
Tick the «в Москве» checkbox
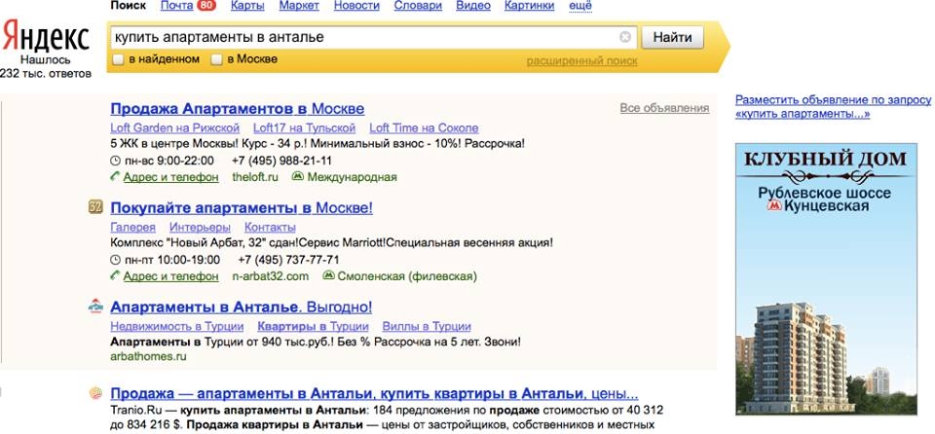coord(218,59)
